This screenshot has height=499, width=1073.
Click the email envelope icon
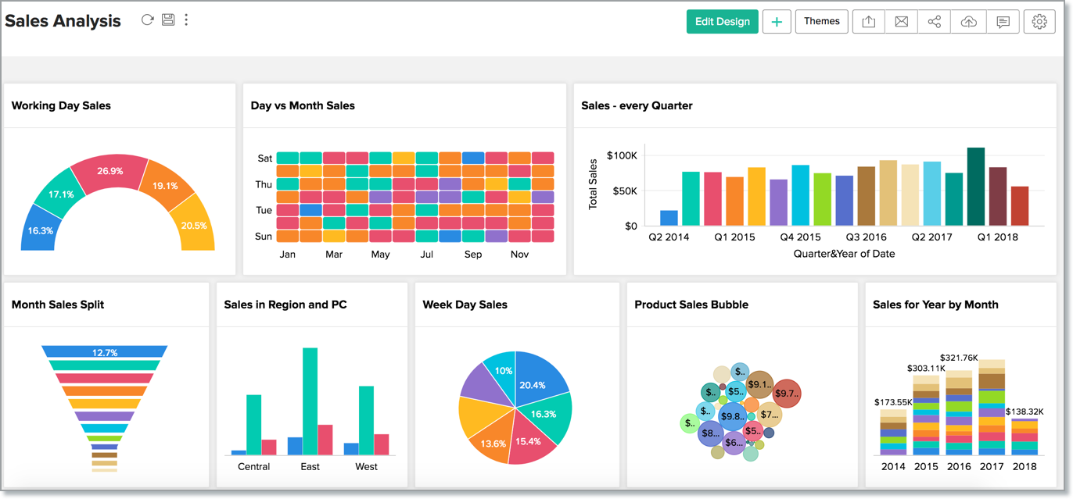(901, 22)
